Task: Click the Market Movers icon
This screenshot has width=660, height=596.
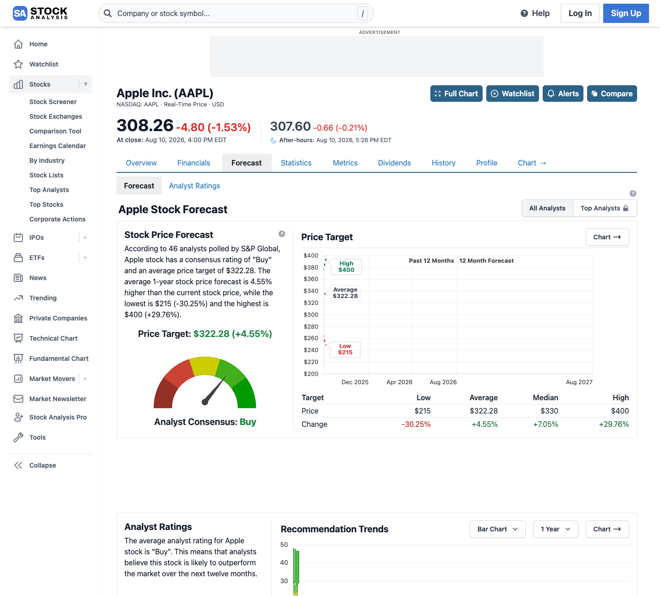Action: click(x=18, y=379)
